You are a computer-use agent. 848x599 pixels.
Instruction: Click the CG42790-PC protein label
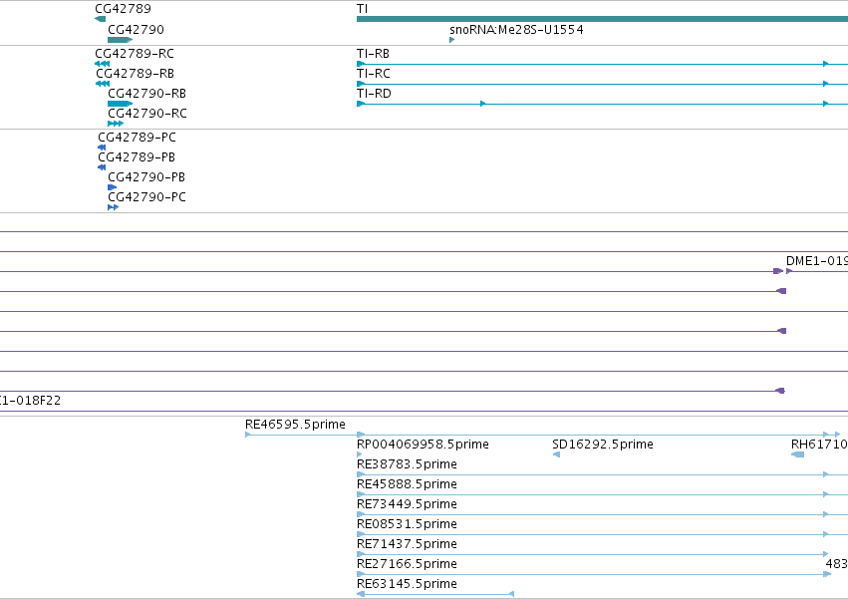(146, 197)
